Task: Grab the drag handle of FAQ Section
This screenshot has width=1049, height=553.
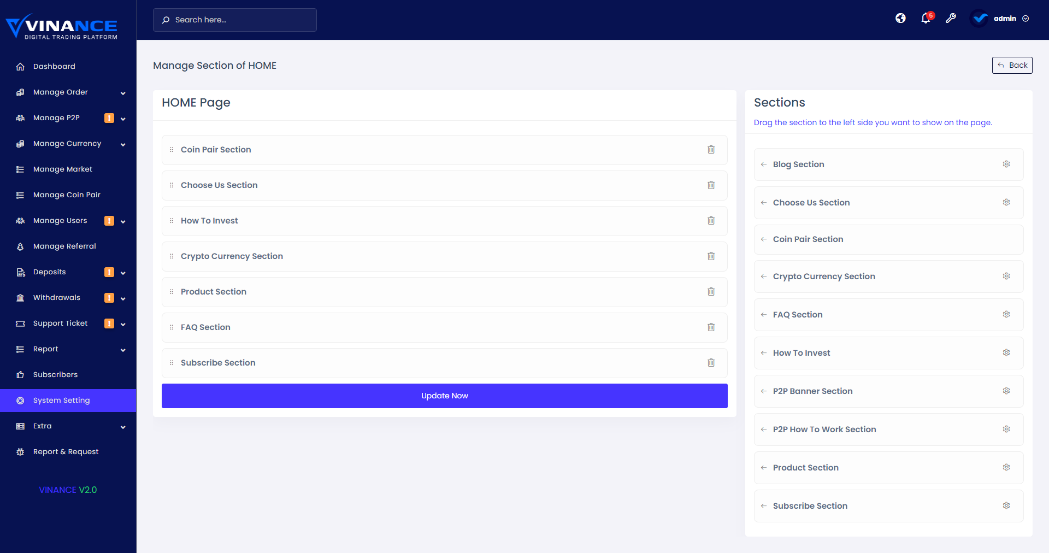Action: (x=172, y=327)
